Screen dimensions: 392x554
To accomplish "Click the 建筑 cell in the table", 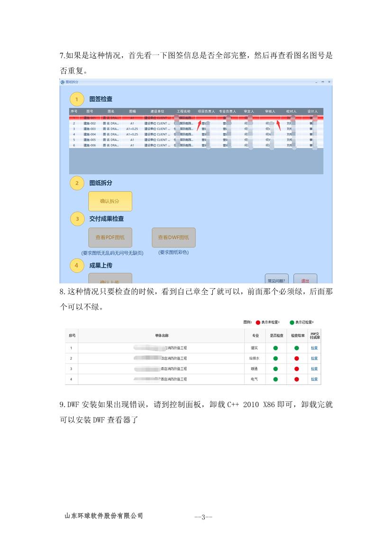I will pos(254,348).
